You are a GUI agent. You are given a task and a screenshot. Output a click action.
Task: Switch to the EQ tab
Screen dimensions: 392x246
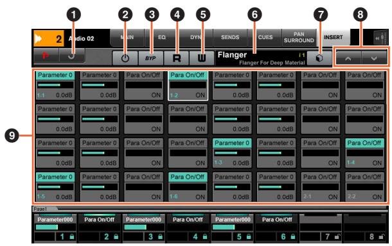161,37
